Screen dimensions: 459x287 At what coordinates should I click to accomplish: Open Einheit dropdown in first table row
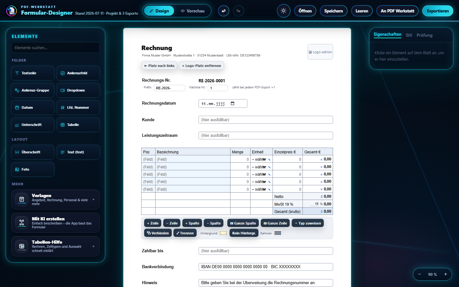tap(259, 159)
